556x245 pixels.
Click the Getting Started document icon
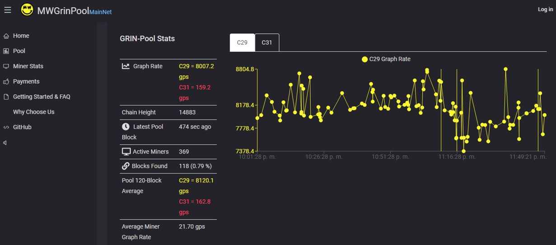coord(6,97)
